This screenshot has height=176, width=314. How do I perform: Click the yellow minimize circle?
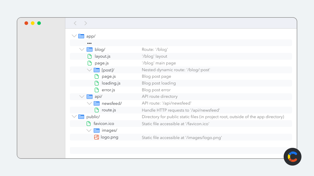coord(32,23)
